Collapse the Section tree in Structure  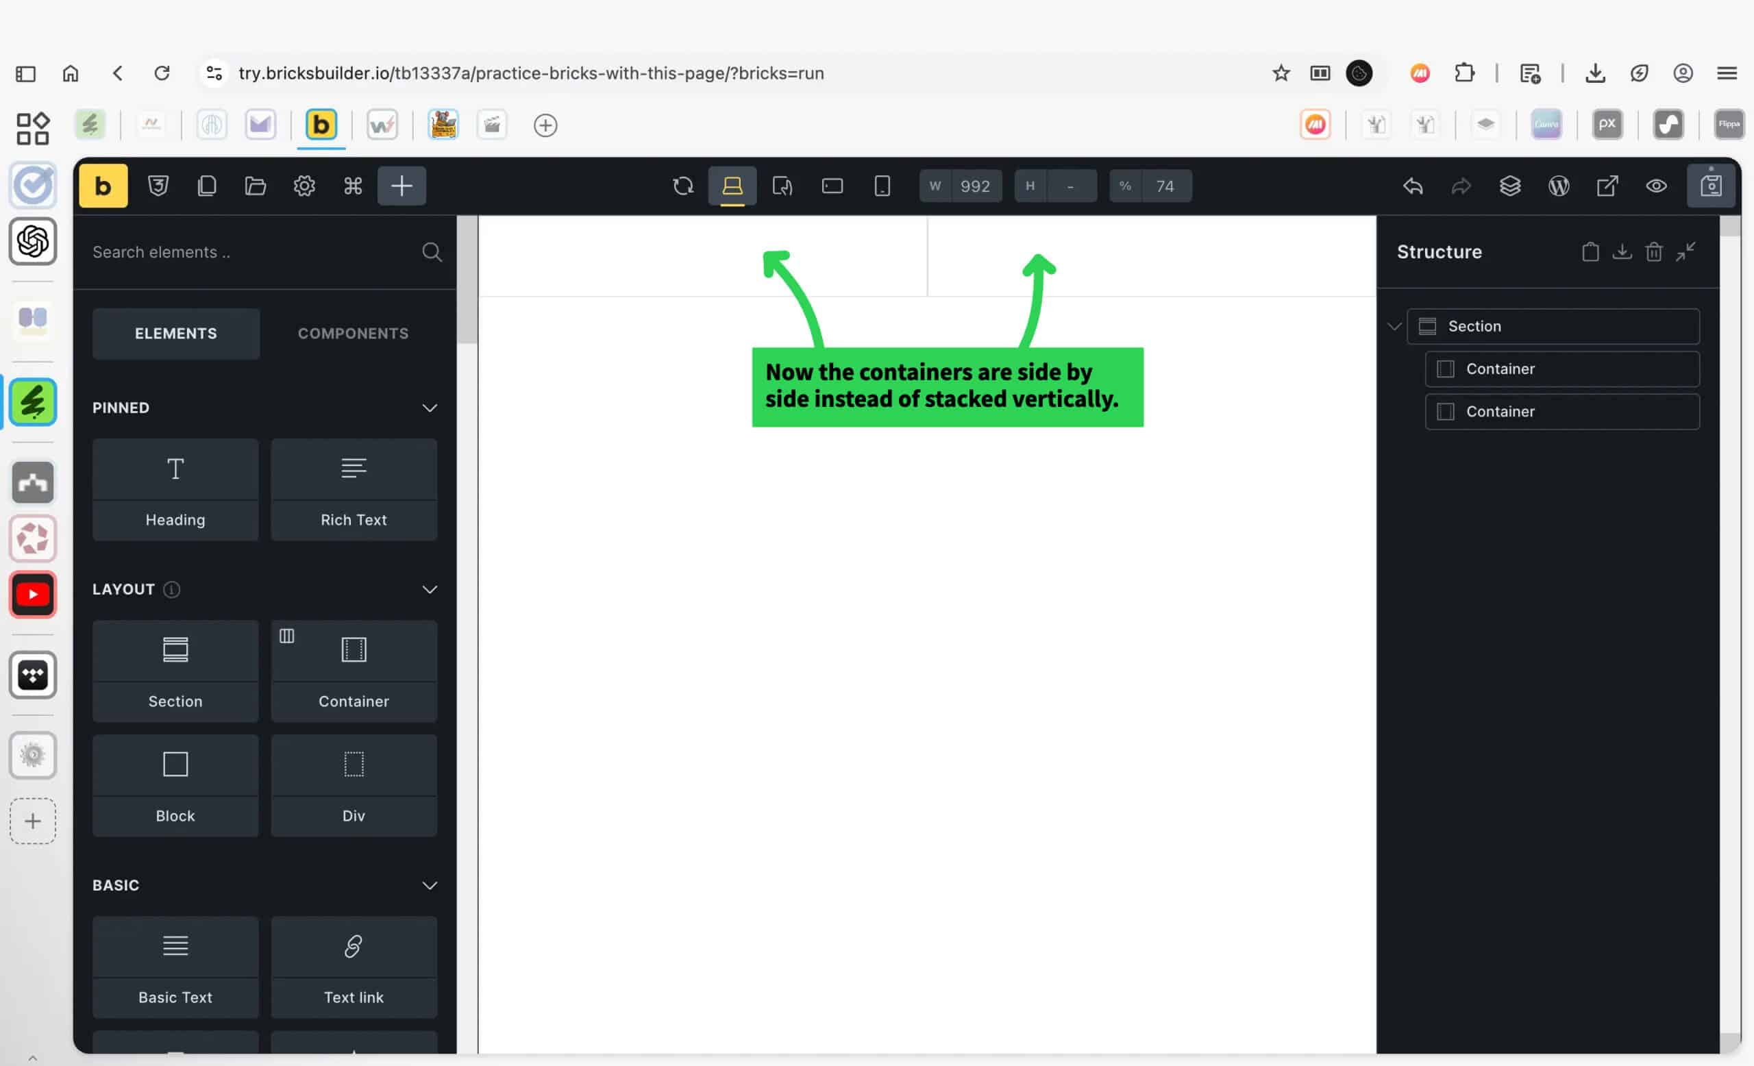1394,327
